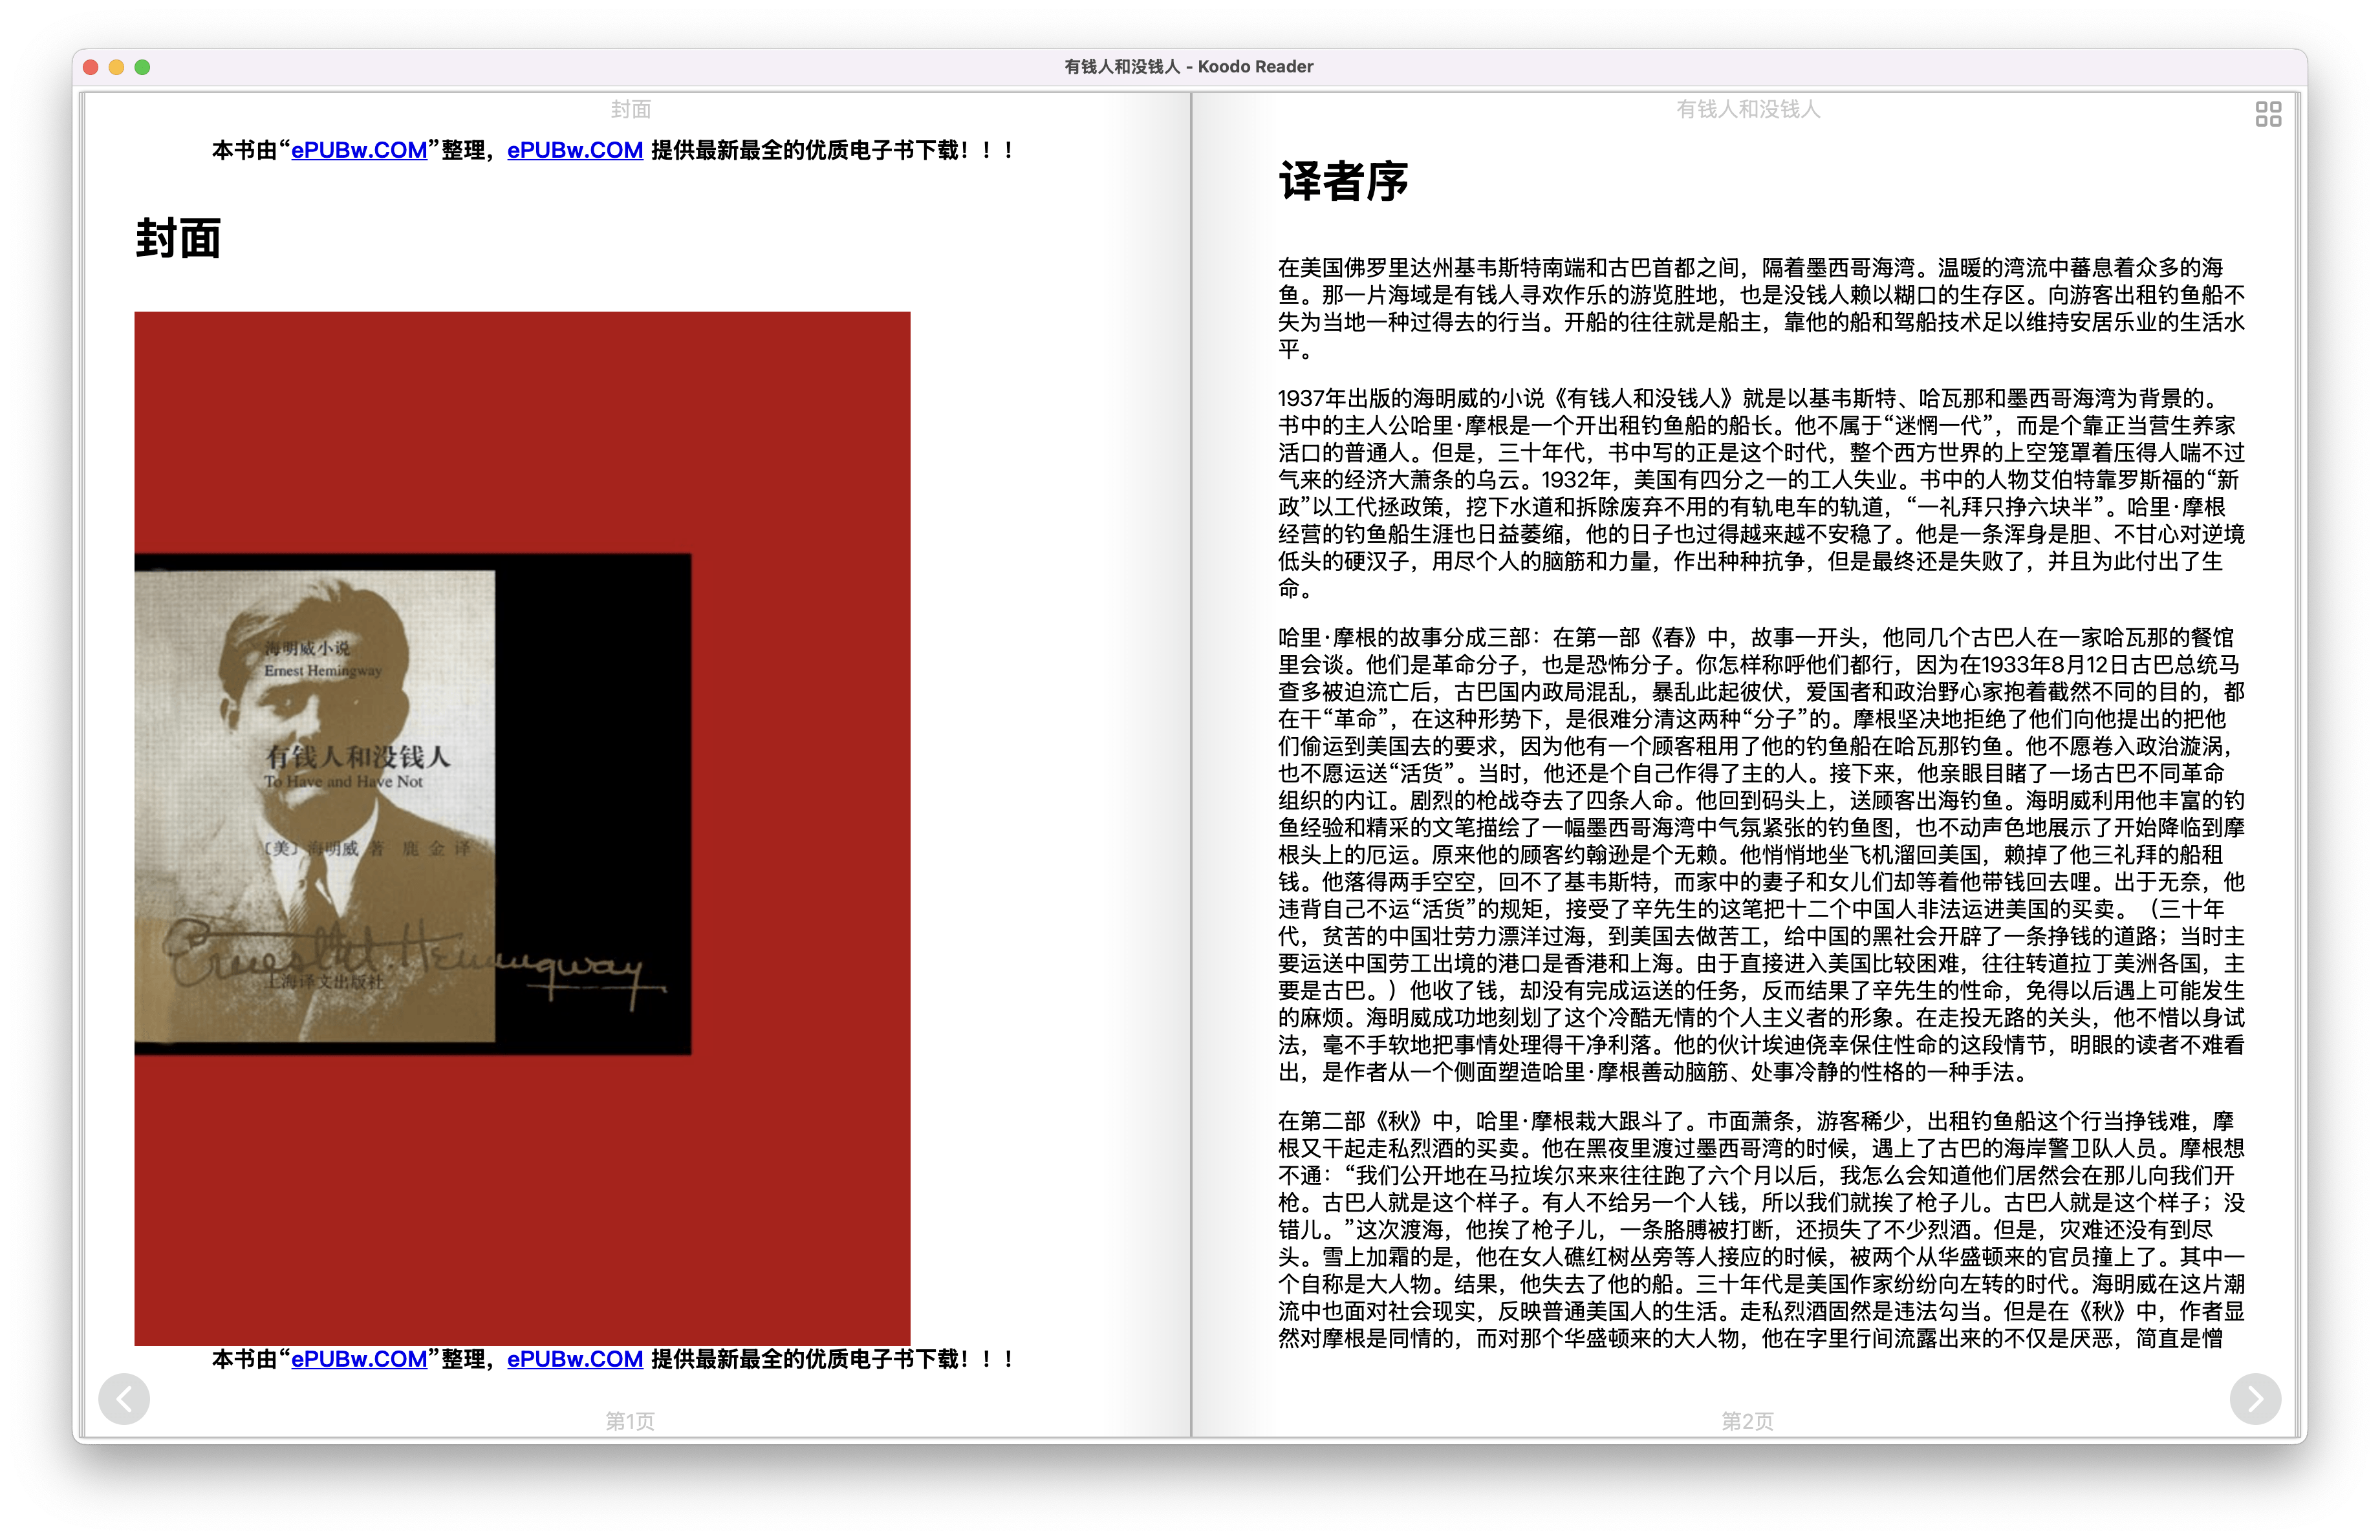Viewport: 2380px width, 1540px height.
Task: Click the paragraph beginning 在第二部《秋》中
Action: (1760, 1229)
